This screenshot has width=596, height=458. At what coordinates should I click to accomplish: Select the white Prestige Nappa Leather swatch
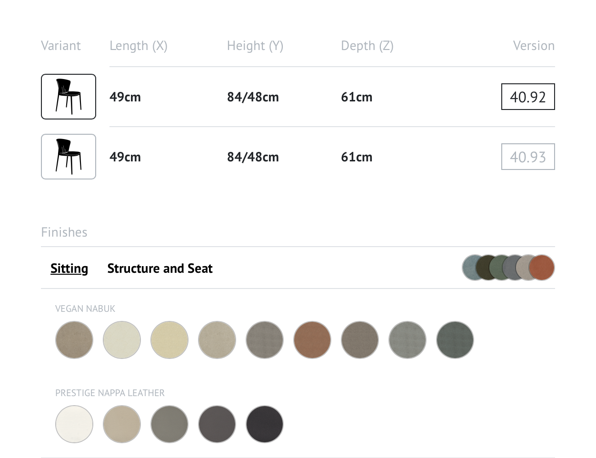coord(74,424)
